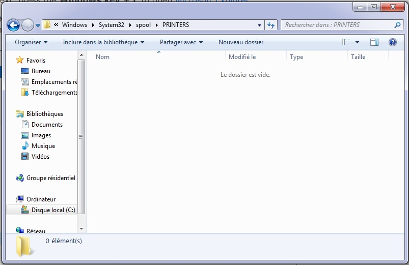Select PRINTERS breadcrumb segment

click(176, 25)
